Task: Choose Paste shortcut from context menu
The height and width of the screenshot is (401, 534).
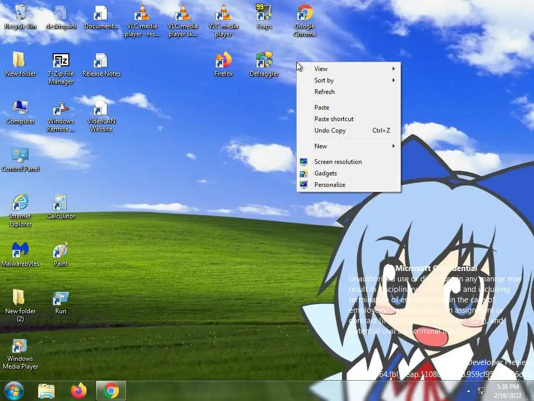Action: click(x=349, y=119)
